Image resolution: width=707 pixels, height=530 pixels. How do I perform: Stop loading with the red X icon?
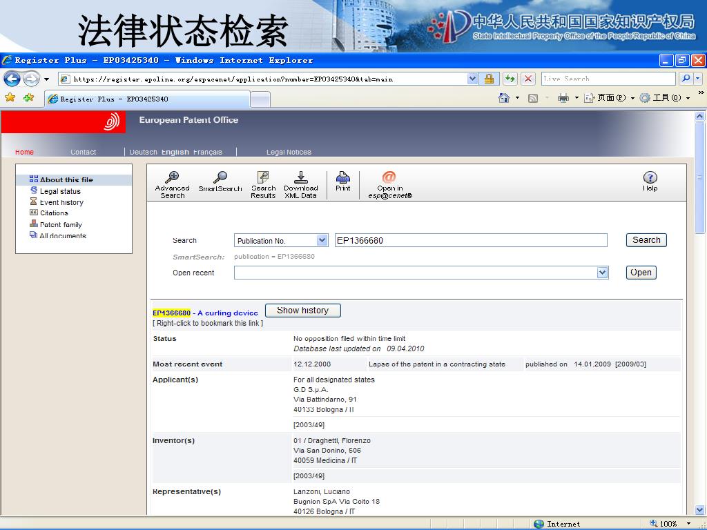click(x=528, y=79)
